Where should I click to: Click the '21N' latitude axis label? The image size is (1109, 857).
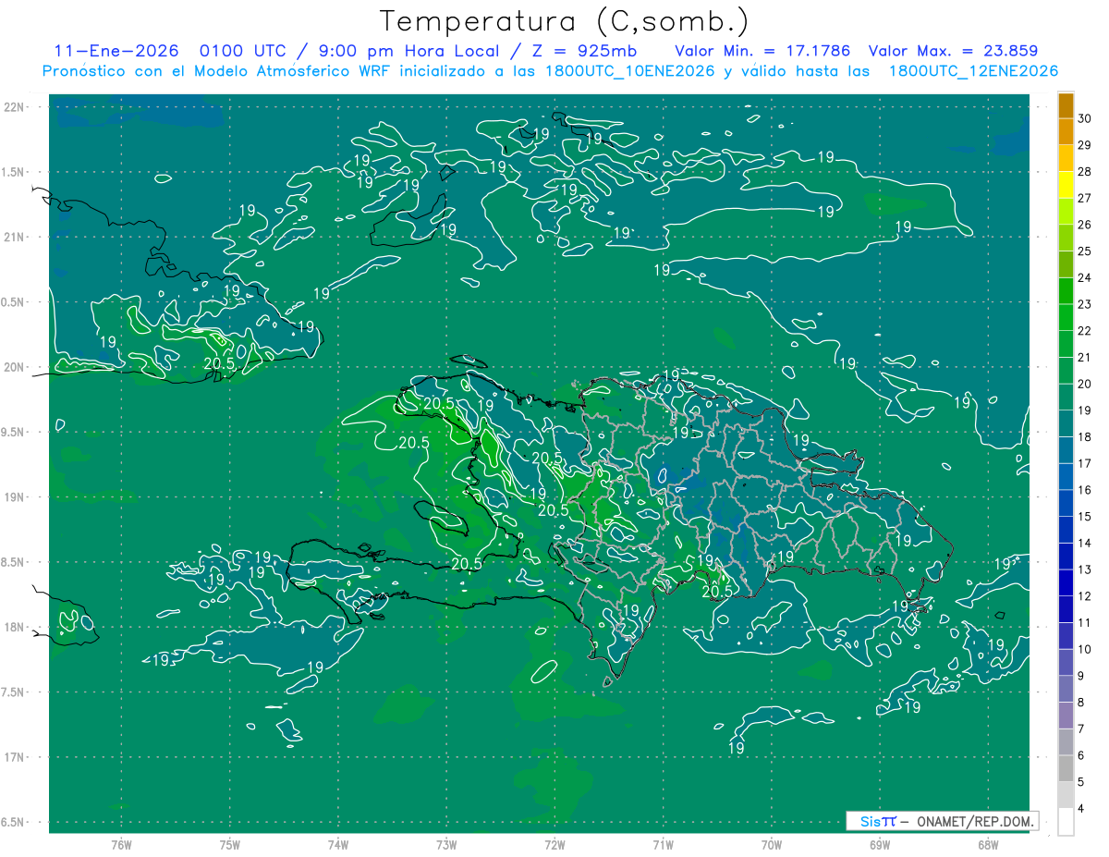click(x=16, y=237)
